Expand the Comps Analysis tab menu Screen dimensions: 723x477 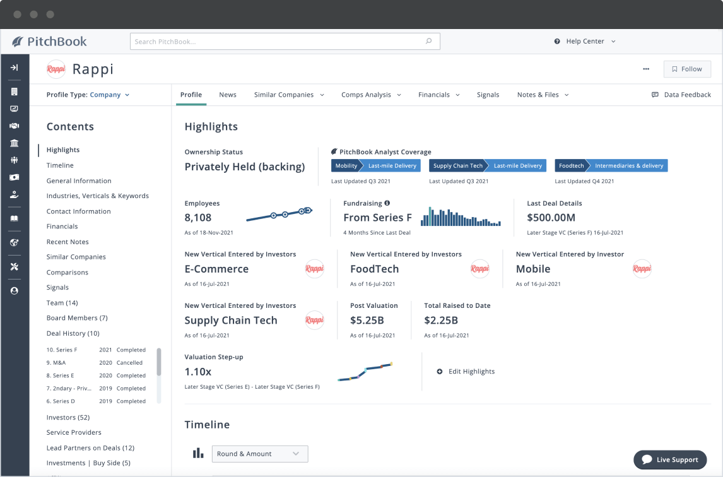click(x=399, y=95)
